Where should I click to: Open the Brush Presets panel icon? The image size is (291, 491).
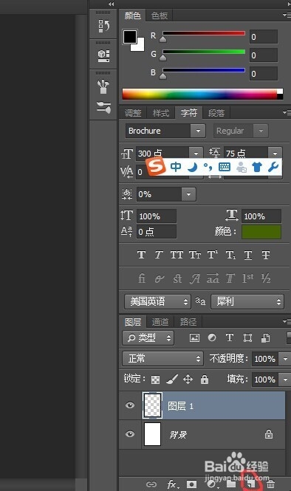103,87
